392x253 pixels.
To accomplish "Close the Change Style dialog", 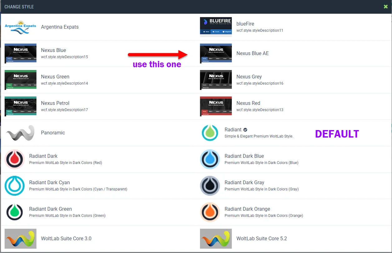I will (x=386, y=7).
